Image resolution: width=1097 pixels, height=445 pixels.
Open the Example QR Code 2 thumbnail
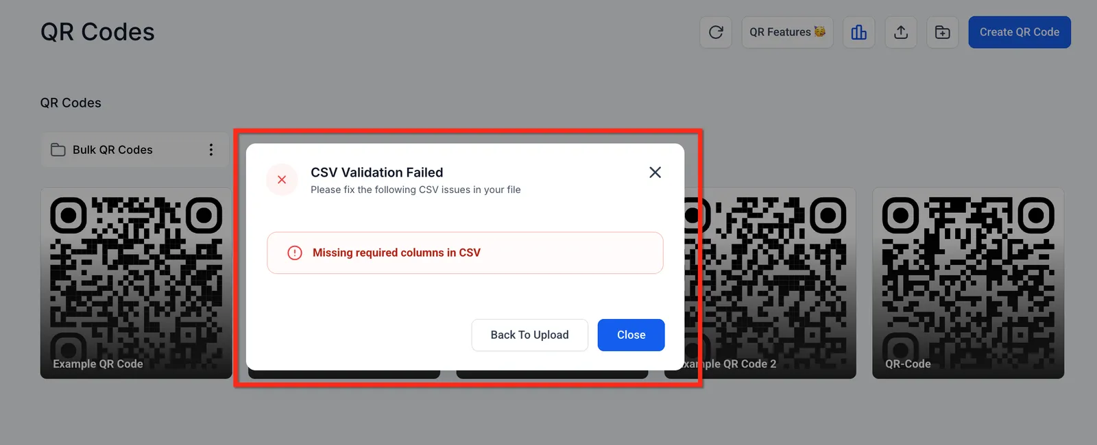tap(770, 283)
